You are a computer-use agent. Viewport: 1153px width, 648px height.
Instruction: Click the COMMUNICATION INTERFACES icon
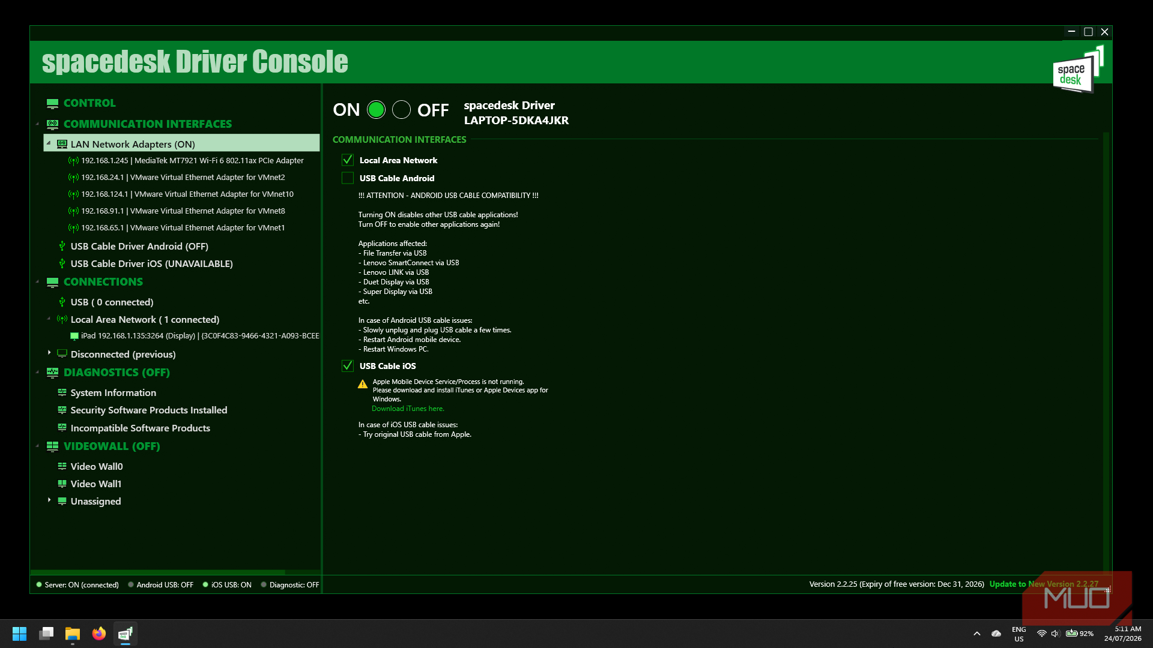52,124
